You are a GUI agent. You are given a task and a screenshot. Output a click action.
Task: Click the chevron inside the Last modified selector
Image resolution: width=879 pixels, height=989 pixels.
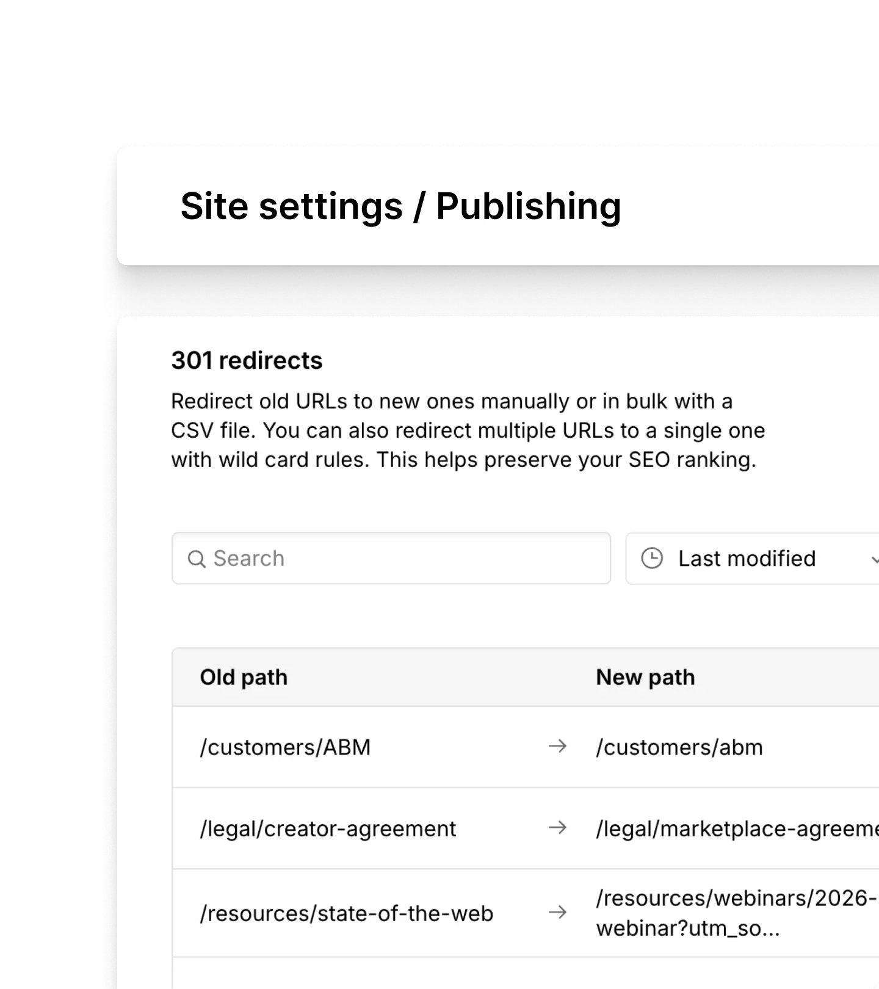875,559
